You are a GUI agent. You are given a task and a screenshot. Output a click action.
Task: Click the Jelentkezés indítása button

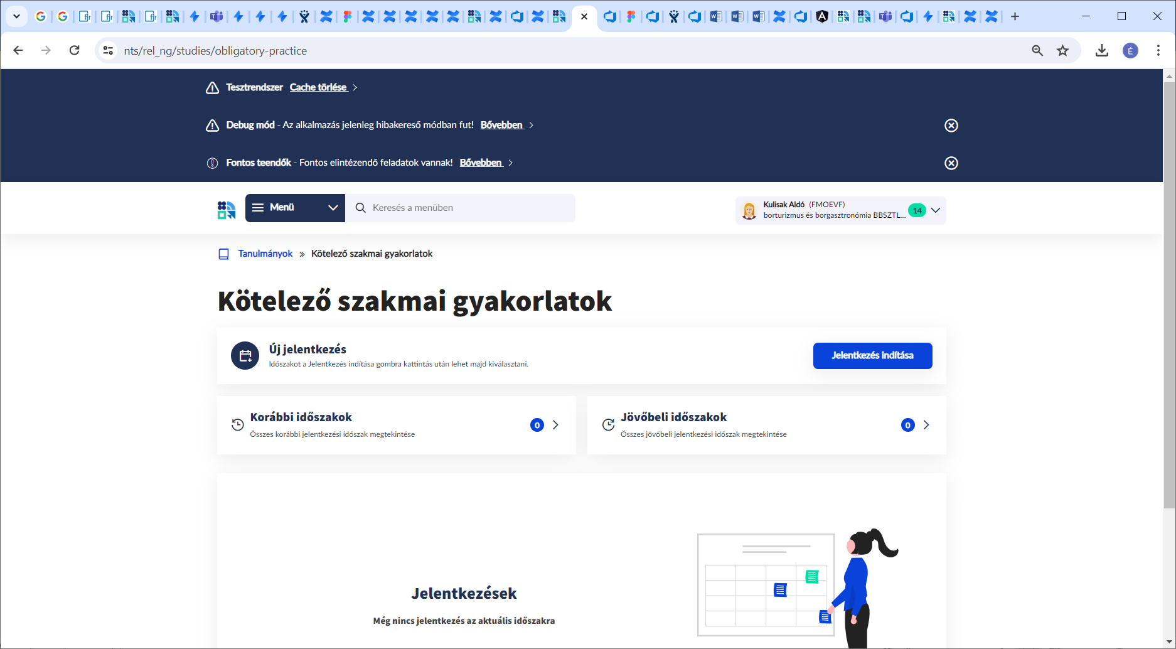(x=872, y=356)
